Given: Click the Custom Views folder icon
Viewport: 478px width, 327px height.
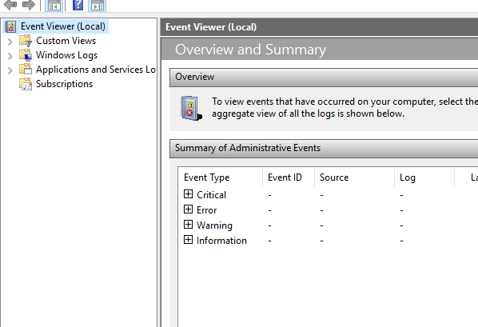Looking at the screenshot, I should (x=26, y=41).
